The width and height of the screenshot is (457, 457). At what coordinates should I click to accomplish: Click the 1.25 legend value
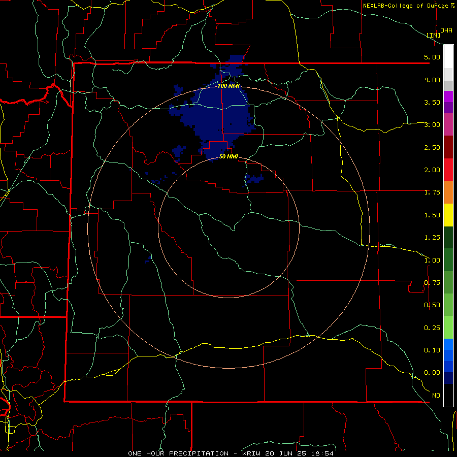[x=432, y=238]
